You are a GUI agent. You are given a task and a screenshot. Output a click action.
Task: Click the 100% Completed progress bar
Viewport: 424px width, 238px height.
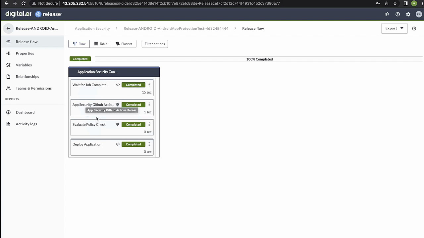click(259, 59)
